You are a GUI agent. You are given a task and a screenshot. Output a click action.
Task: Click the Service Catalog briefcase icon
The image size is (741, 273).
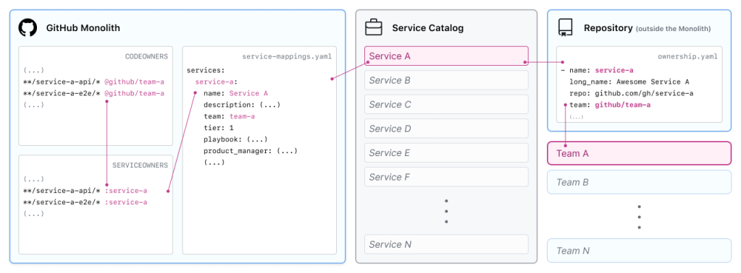click(x=373, y=27)
